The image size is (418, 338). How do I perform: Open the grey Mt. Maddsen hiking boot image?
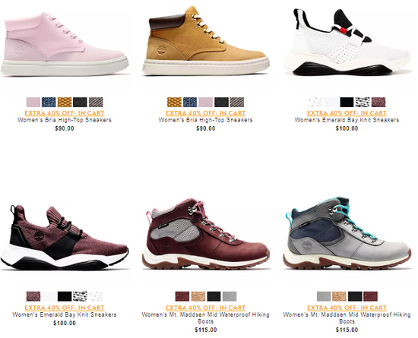coord(347,234)
